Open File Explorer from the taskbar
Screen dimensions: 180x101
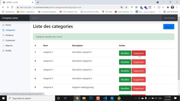[x=84, y=98]
